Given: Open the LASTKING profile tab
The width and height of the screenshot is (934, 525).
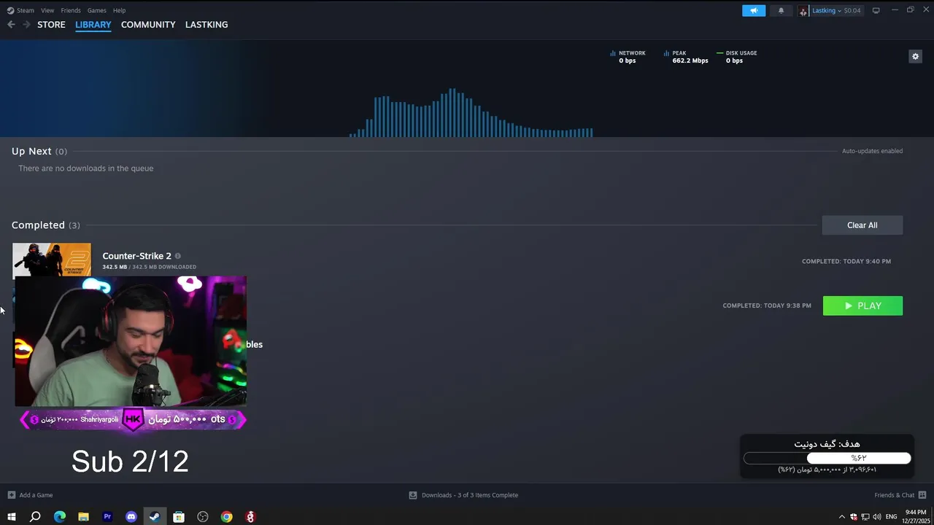Looking at the screenshot, I should (207, 25).
